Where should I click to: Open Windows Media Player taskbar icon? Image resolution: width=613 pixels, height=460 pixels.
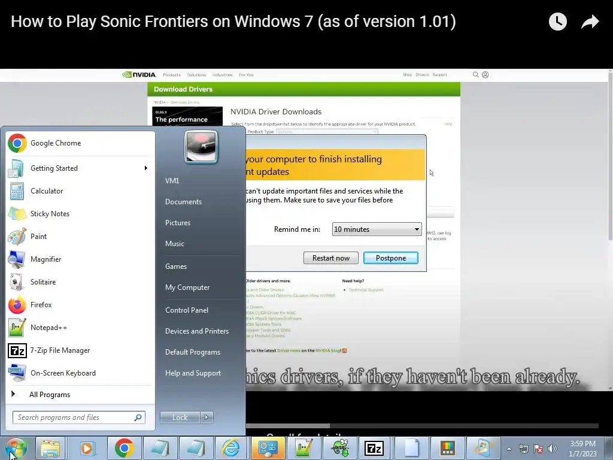click(x=87, y=448)
